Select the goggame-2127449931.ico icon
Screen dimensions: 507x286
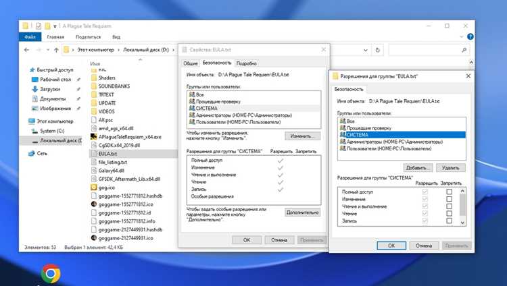[x=94, y=238]
